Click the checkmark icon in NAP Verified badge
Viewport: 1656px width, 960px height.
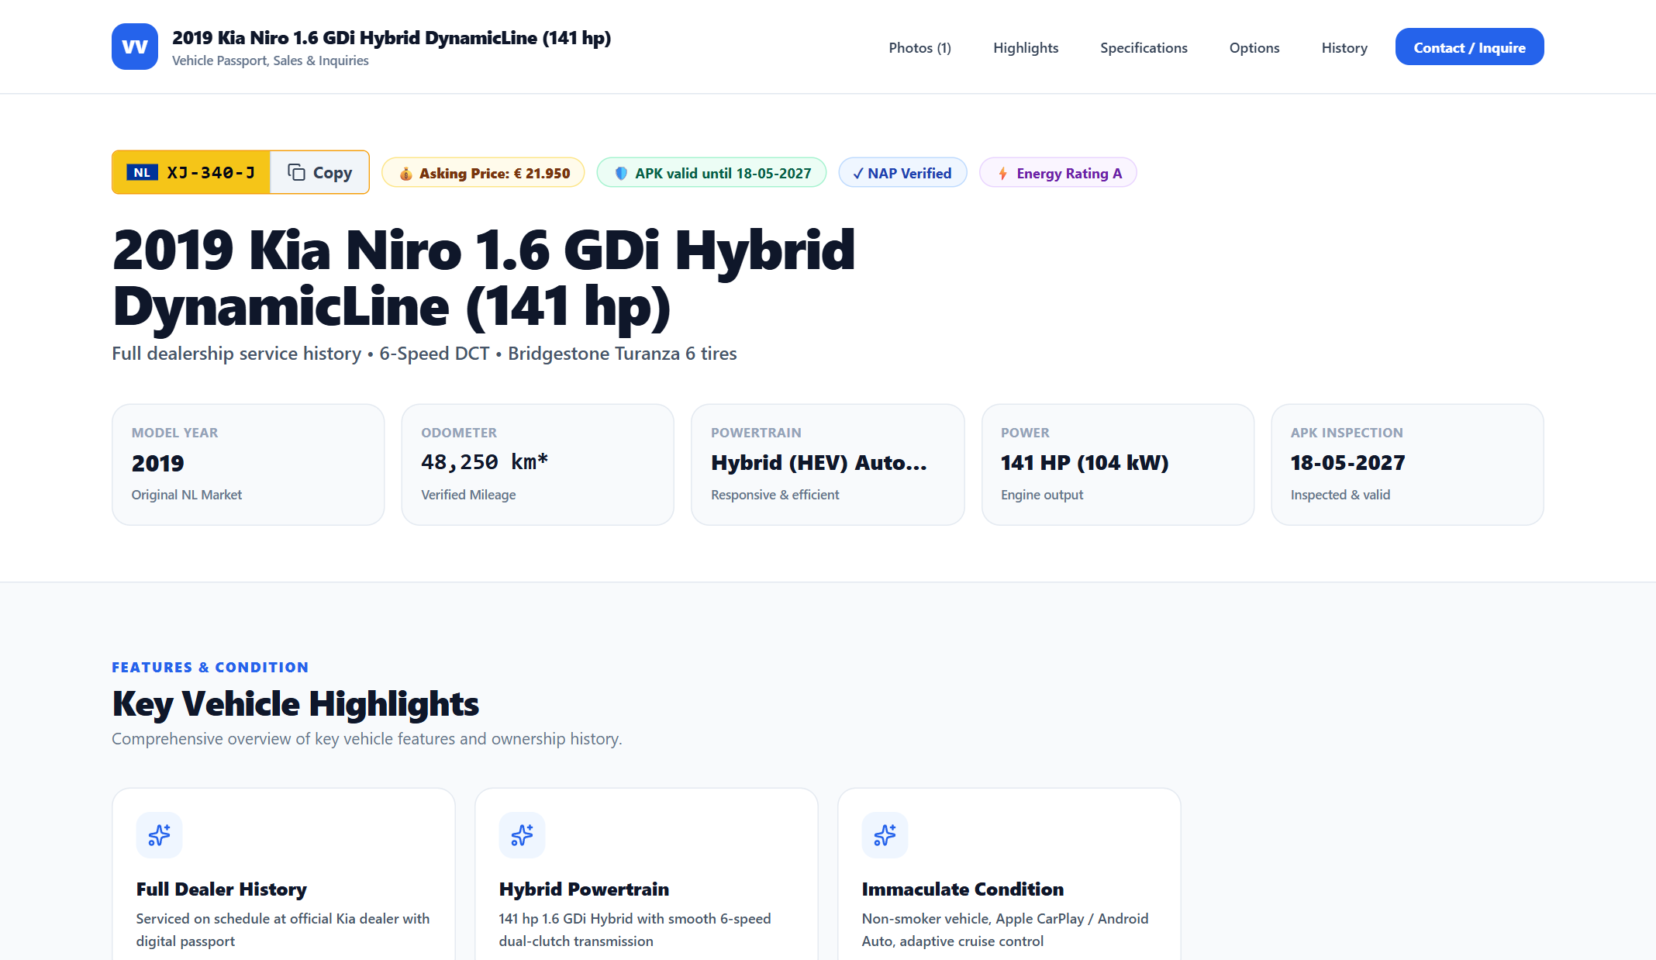pyautogui.click(x=857, y=174)
